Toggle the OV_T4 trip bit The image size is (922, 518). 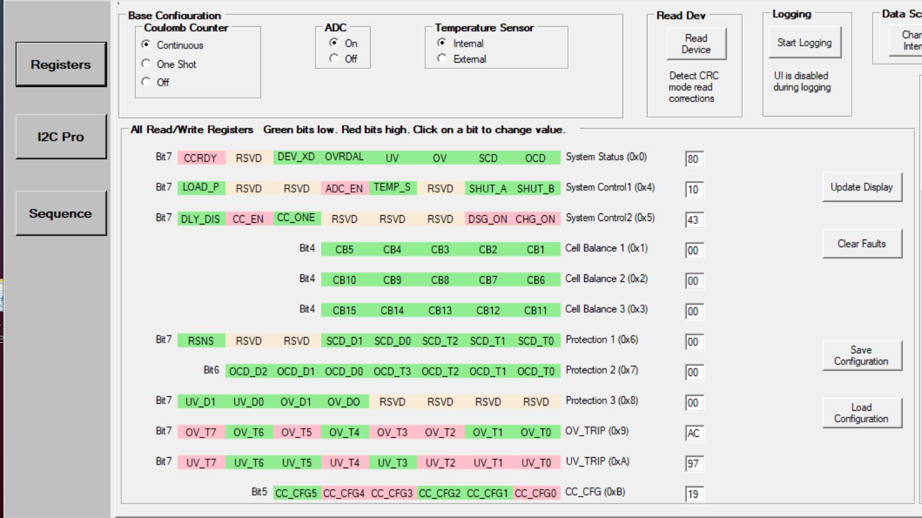pyautogui.click(x=344, y=432)
